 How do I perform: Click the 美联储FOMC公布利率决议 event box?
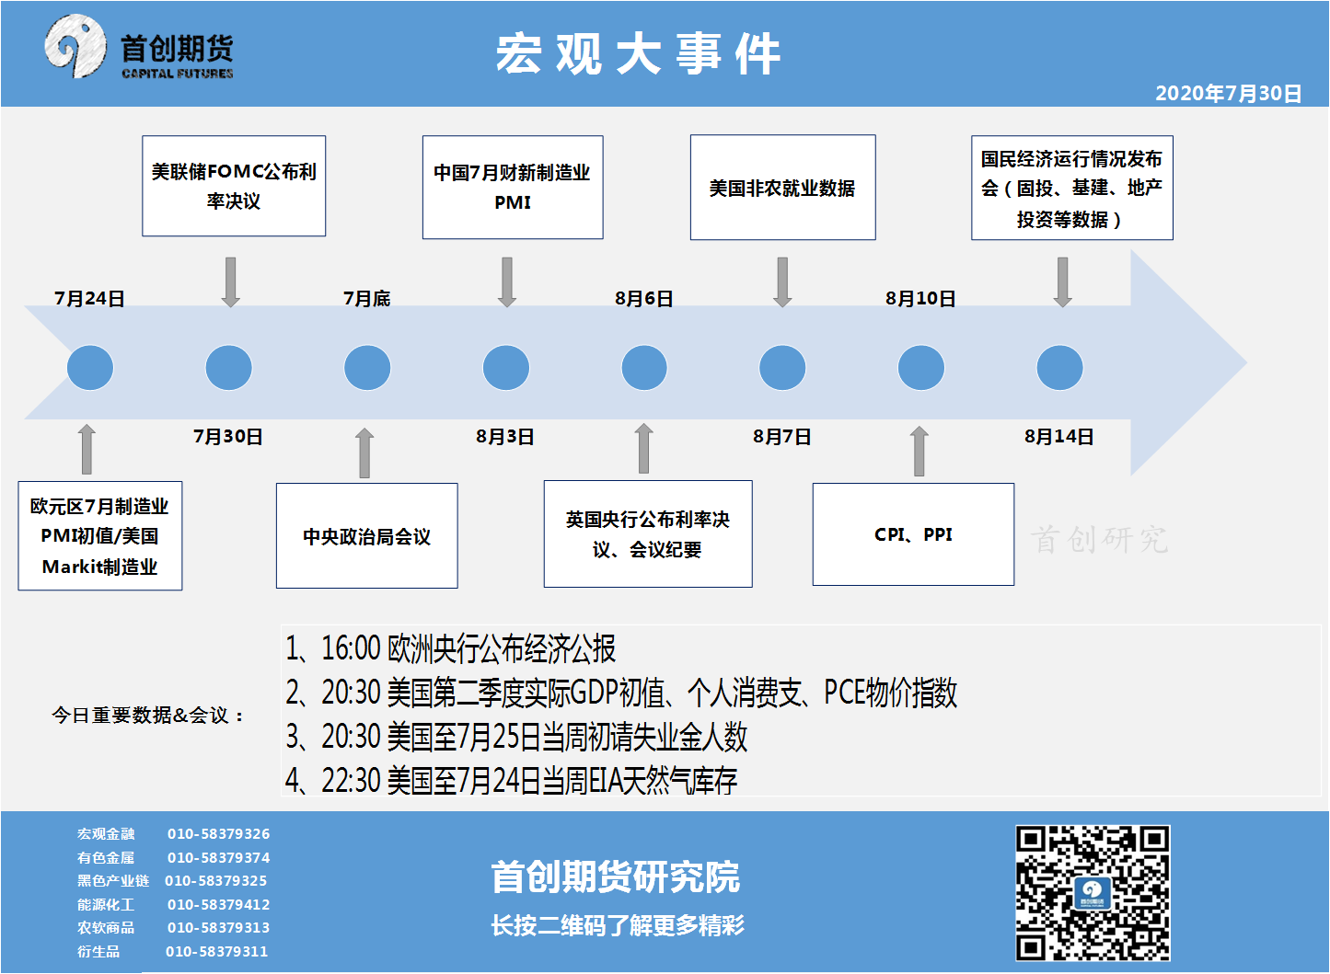[x=234, y=186]
